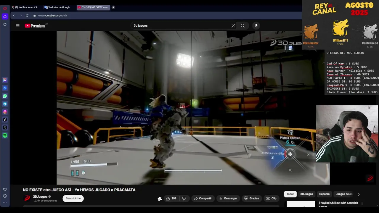
Task: Clear the search box with the X
Action: 233,26
